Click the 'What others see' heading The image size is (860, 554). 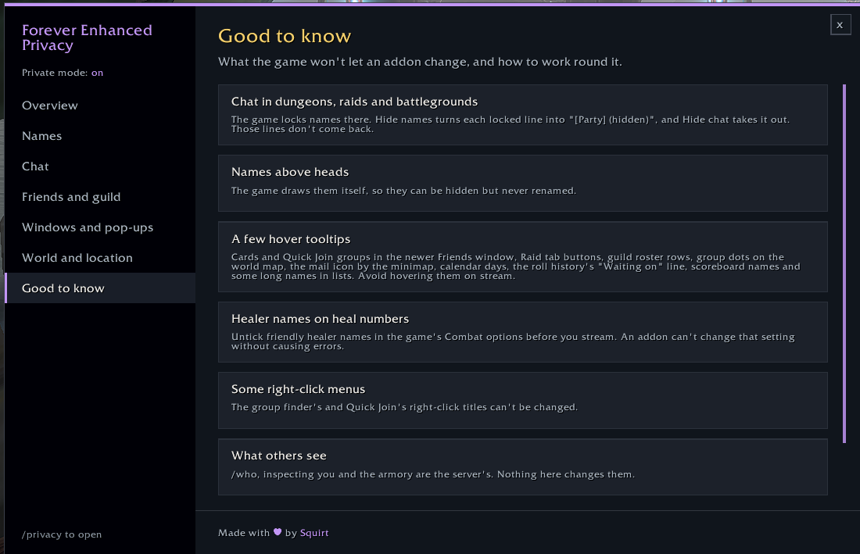278,456
